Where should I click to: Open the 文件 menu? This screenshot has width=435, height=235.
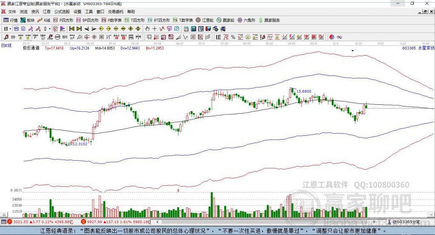coord(12,11)
